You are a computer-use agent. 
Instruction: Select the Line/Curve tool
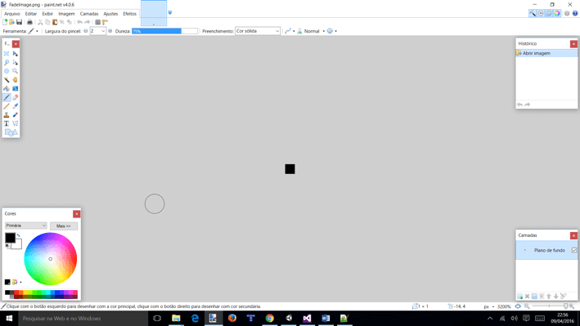[16, 123]
